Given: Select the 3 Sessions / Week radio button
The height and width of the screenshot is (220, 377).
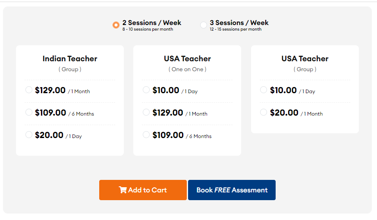Looking at the screenshot, I should click(204, 25).
